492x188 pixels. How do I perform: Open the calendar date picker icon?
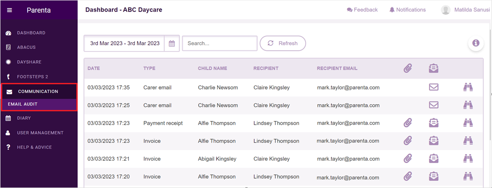(172, 43)
